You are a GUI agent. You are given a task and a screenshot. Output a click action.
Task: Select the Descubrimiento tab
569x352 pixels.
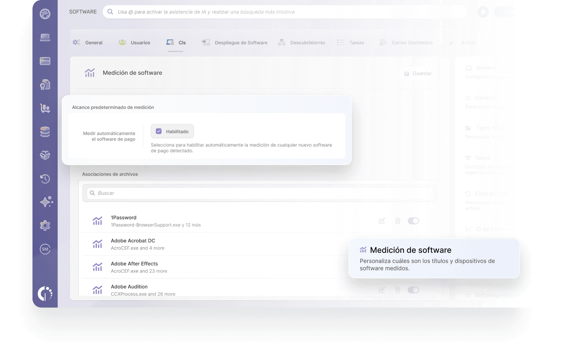(x=301, y=43)
